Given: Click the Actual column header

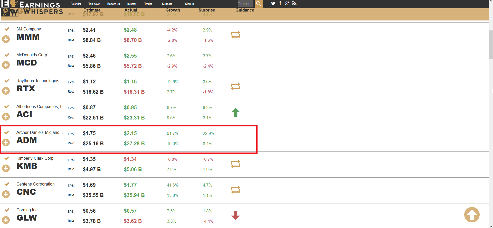Looking at the screenshot, I should (131, 10).
